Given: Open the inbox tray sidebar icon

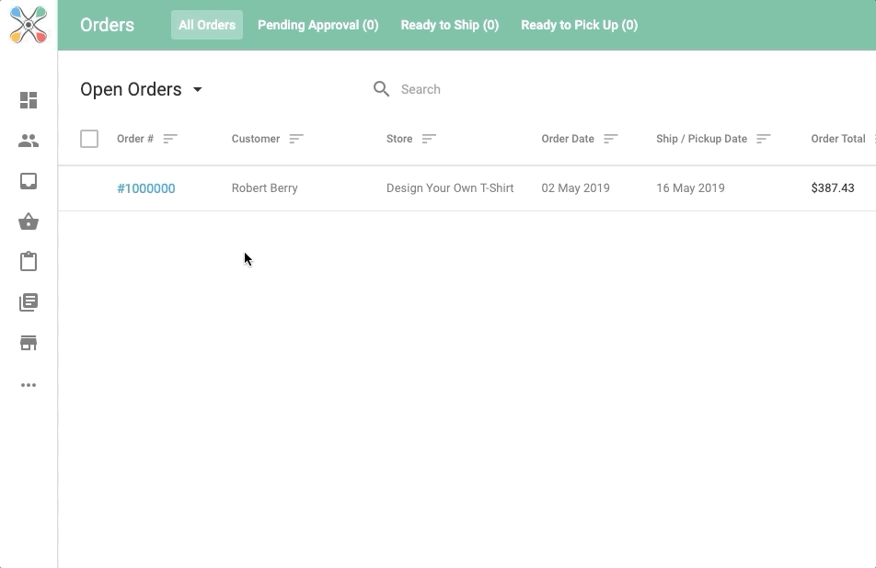Looking at the screenshot, I should point(29,181).
